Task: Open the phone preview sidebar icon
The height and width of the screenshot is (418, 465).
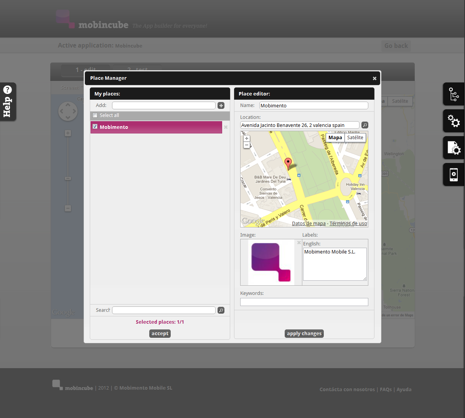Action: coord(454,174)
